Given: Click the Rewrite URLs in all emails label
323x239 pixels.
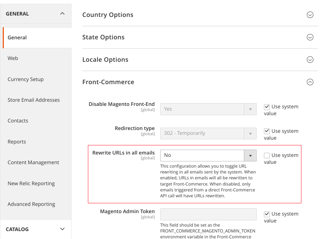Looking at the screenshot, I should [x=123, y=153].
